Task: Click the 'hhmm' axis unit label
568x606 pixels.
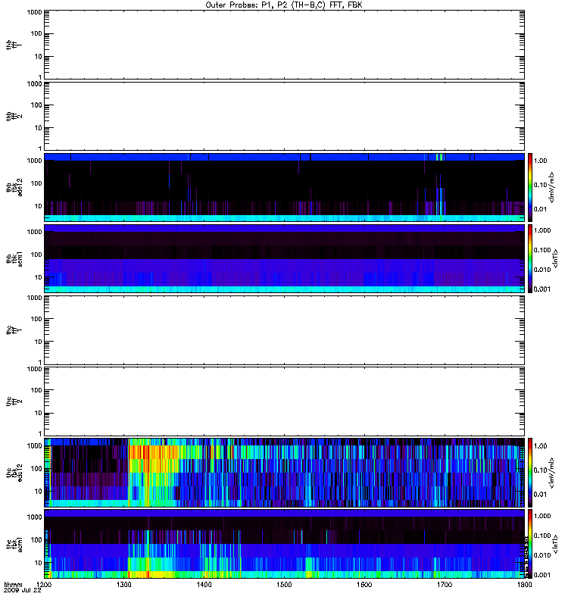Action: [x=13, y=585]
